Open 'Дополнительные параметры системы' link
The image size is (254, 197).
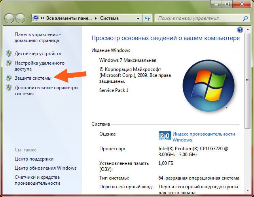pyautogui.click(x=46, y=90)
